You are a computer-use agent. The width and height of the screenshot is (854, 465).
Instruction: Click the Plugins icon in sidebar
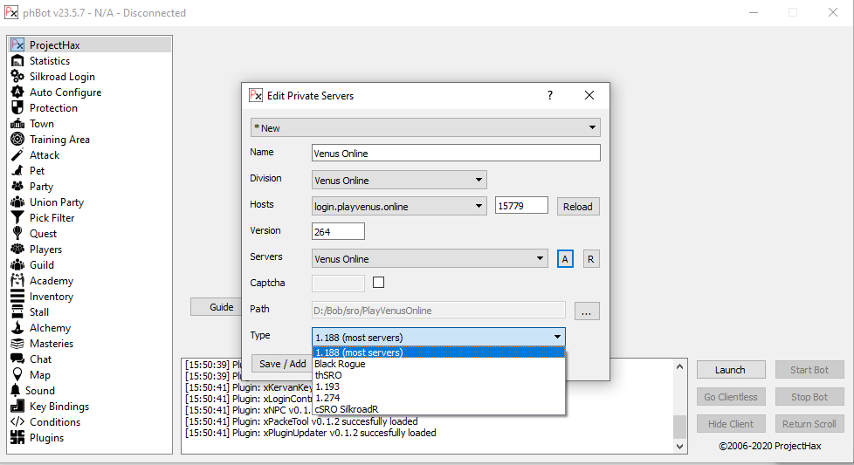tap(17, 438)
